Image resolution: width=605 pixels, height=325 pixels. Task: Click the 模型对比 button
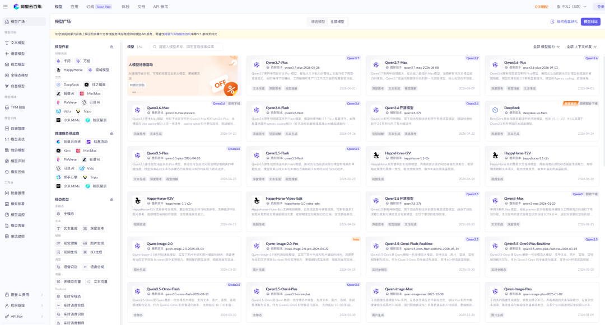click(590, 22)
